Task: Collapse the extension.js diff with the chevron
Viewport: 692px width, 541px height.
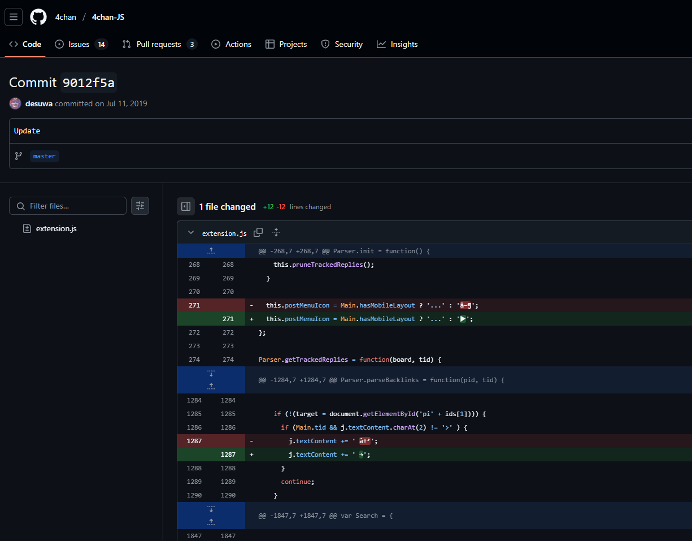Action: [191, 232]
